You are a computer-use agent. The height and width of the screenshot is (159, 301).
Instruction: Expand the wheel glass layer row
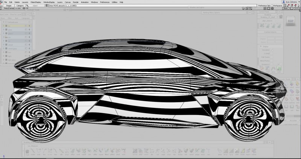[3, 48]
